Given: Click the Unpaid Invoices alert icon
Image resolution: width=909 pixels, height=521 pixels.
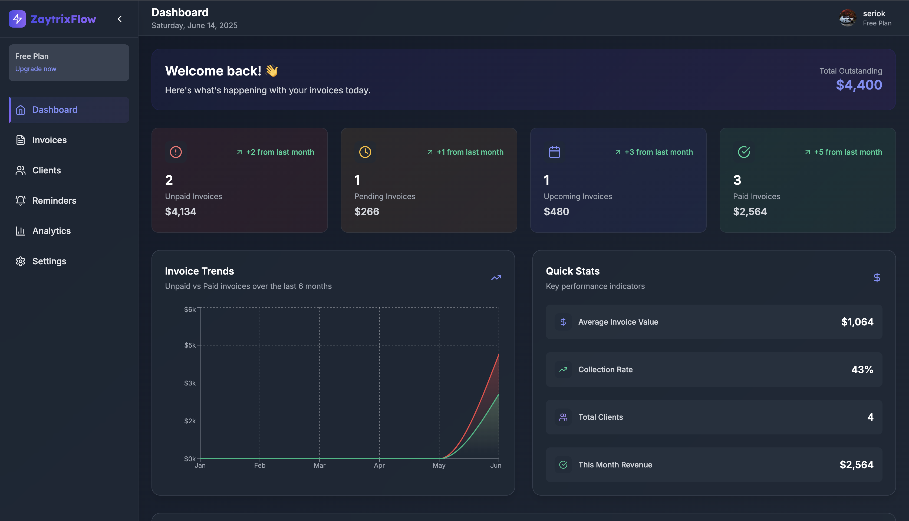Looking at the screenshot, I should (x=176, y=152).
